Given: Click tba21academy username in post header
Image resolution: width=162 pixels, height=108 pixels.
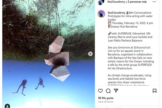Looking at the screenshot, I should [116, 2].
